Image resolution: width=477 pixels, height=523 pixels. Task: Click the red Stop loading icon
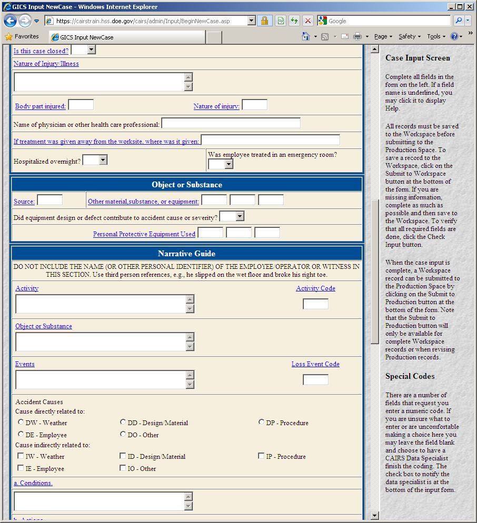point(308,21)
